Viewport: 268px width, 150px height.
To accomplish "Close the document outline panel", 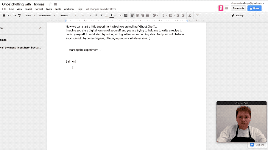I will pos(40,28).
